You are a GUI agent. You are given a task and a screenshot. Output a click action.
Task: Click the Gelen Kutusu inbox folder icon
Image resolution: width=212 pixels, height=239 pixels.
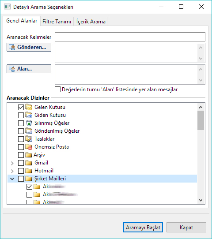point(29,107)
